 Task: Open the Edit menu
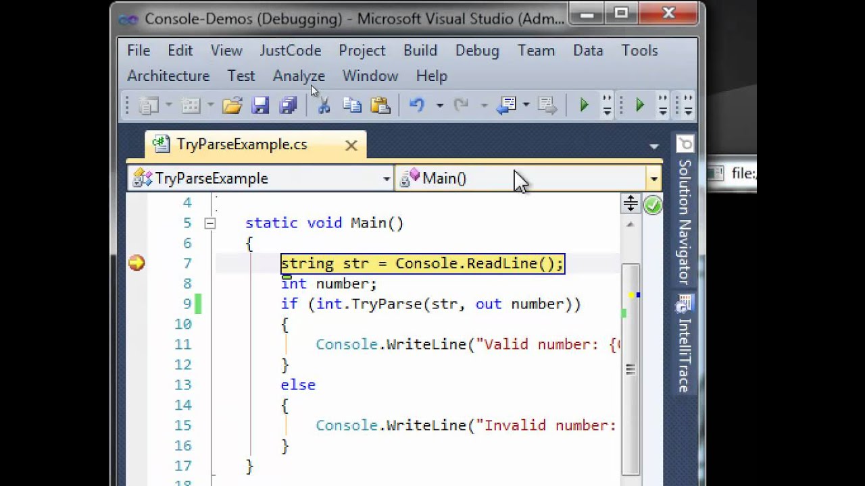[x=180, y=51]
